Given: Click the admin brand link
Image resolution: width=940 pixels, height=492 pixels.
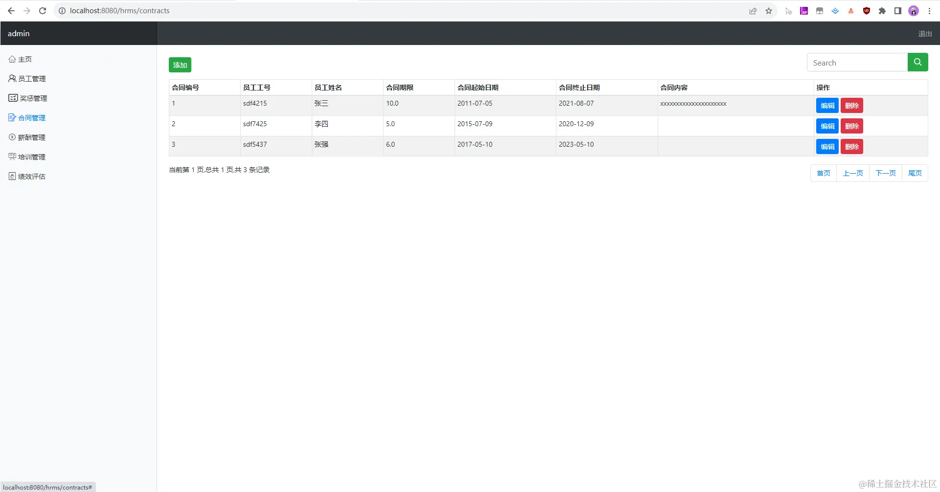Looking at the screenshot, I should tap(19, 33).
